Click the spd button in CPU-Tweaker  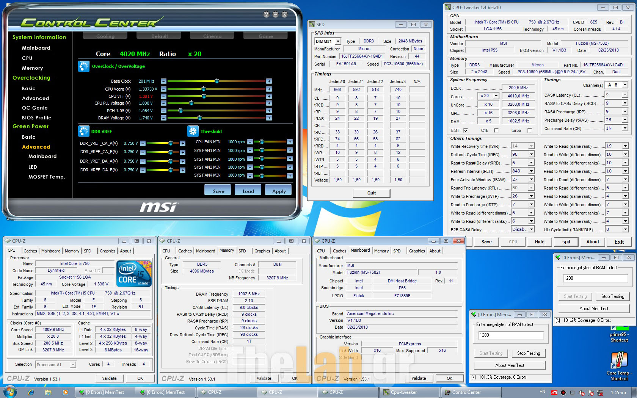pos(566,242)
